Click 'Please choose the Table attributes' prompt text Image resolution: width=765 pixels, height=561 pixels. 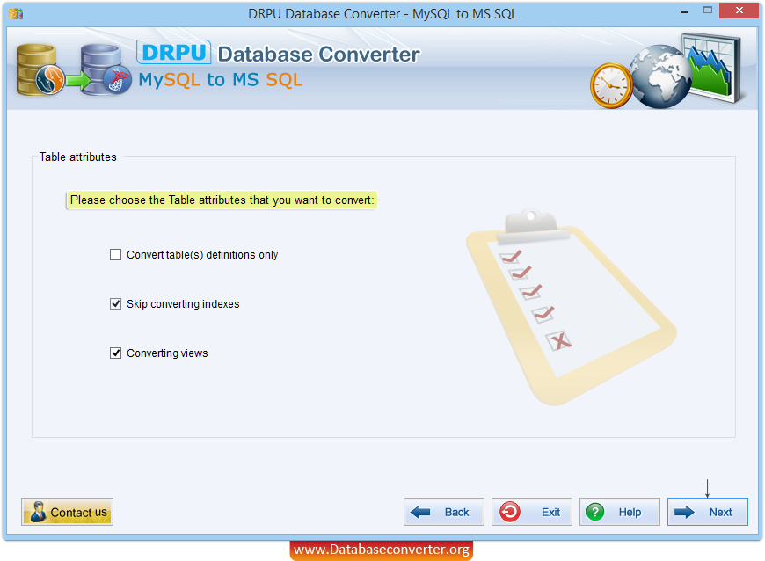tap(222, 200)
